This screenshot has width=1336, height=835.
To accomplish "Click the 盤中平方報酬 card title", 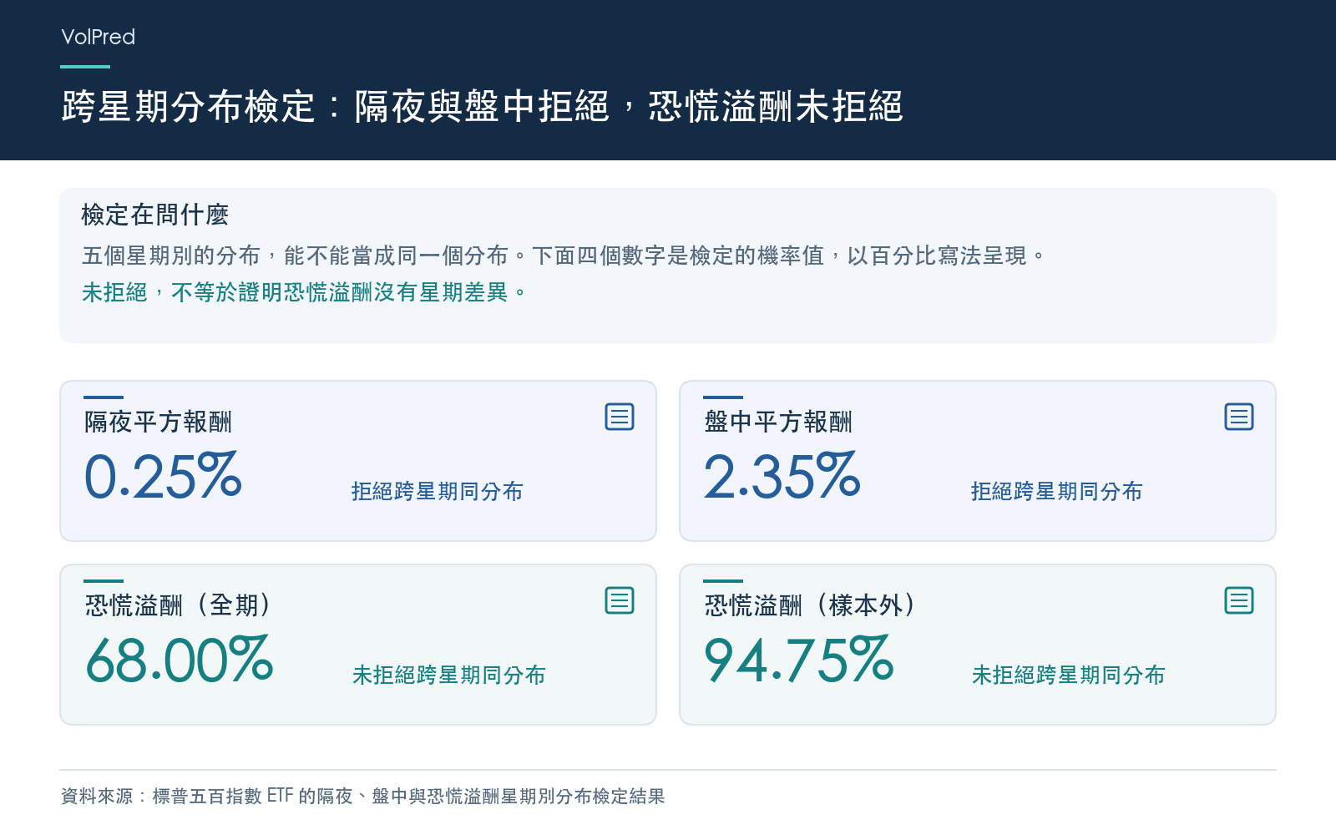I will (778, 422).
